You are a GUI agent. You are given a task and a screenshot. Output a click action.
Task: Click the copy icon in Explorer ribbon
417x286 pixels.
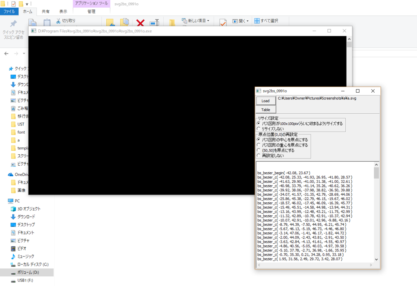(x=33, y=23)
